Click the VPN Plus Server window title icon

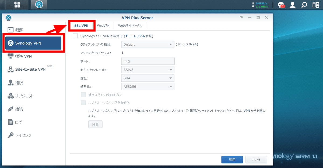pos(9,18)
